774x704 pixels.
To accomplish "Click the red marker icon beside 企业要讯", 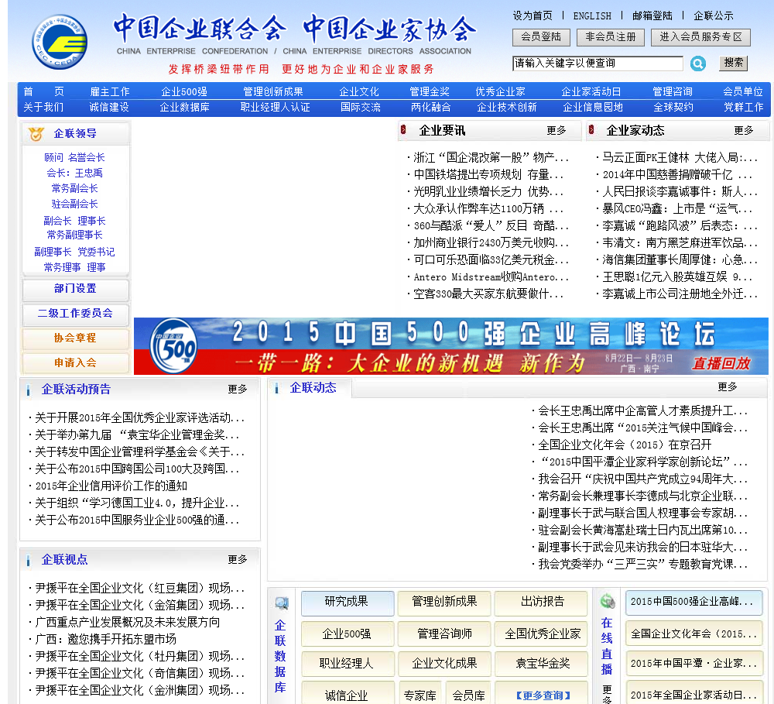I will click(403, 130).
